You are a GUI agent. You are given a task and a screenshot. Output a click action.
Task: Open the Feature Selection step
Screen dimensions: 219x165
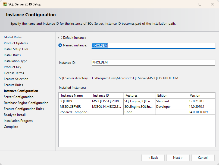point(16,79)
